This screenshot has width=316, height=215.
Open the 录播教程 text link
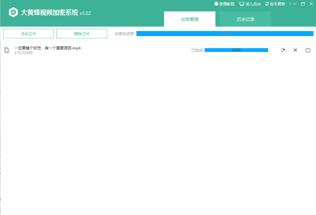pos(227,4)
